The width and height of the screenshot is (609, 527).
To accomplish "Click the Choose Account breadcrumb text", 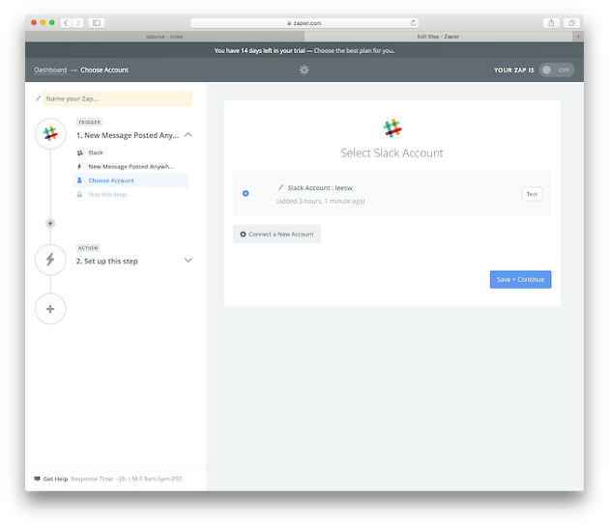I will [104, 69].
